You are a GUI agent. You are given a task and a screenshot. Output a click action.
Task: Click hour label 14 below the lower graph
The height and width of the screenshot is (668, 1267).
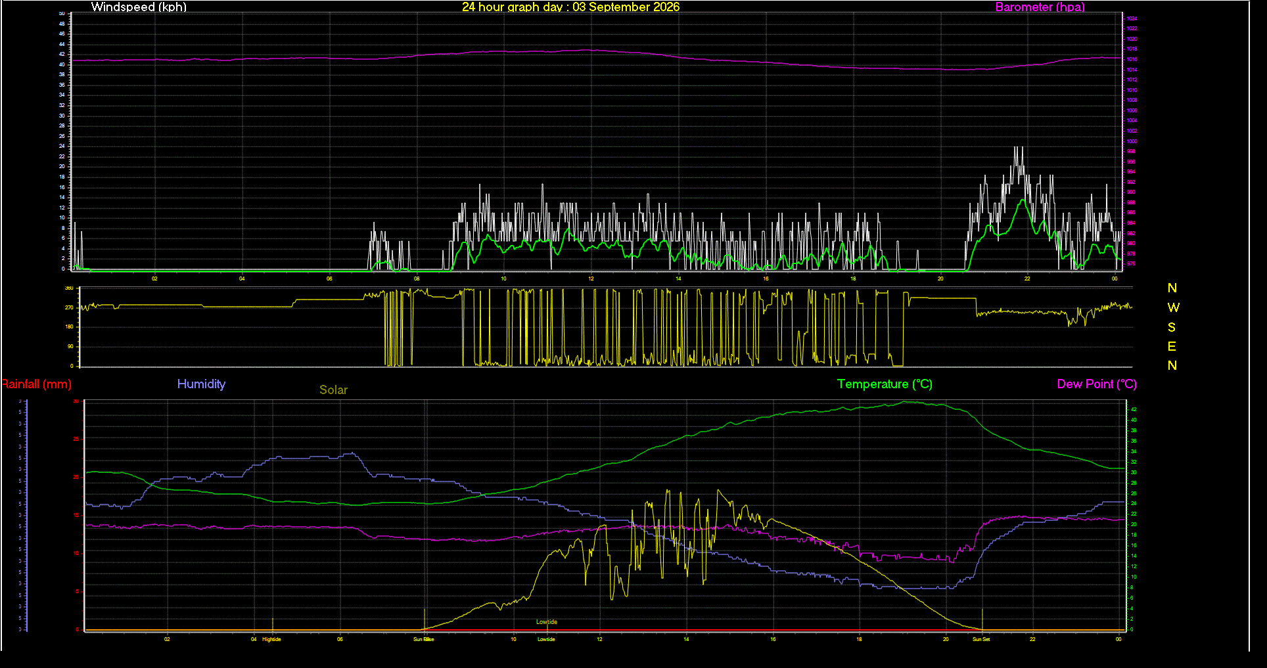point(686,639)
